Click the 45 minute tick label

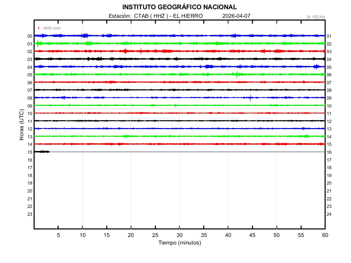pyautogui.click(x=252, y=235)
